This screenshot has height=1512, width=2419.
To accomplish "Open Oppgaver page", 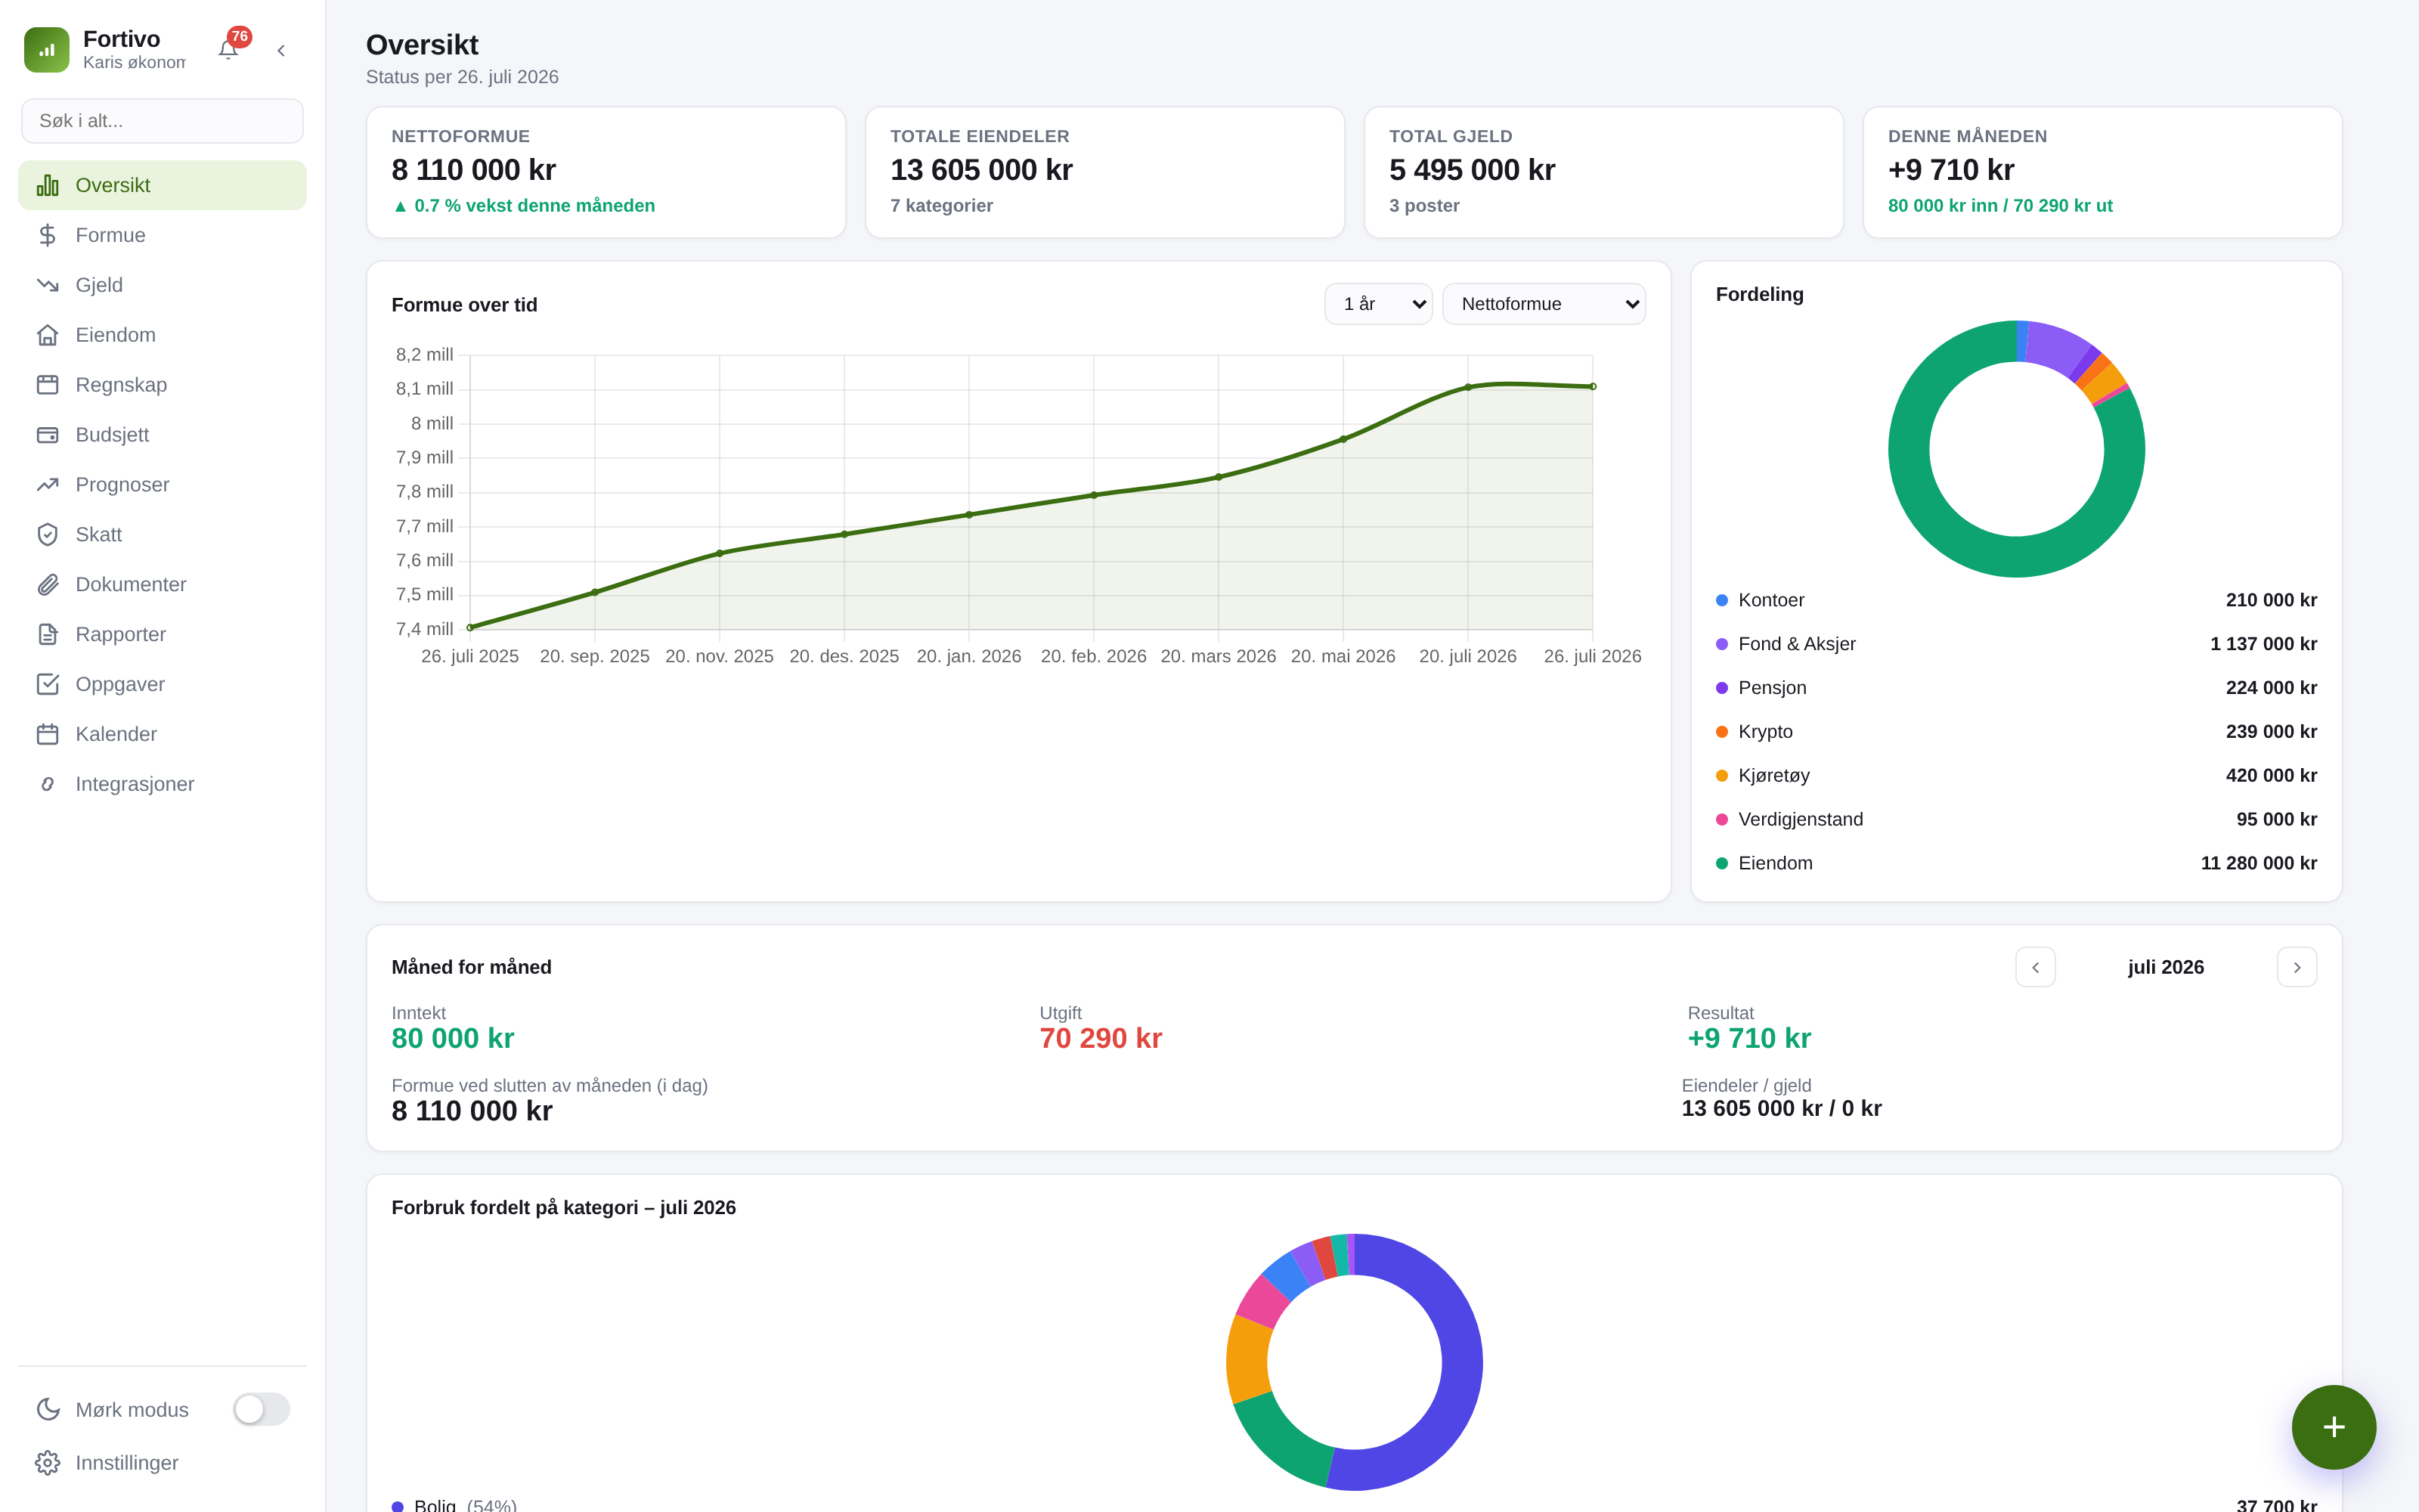I will click(x=162, y=684).
